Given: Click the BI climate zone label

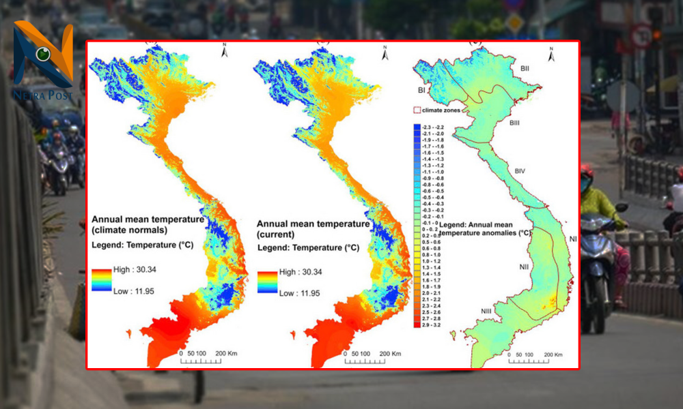Looking at the screenshot, I should 422,90.
